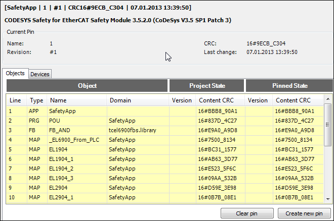Click the scrollbar up arrow

[x=327, y=100]
